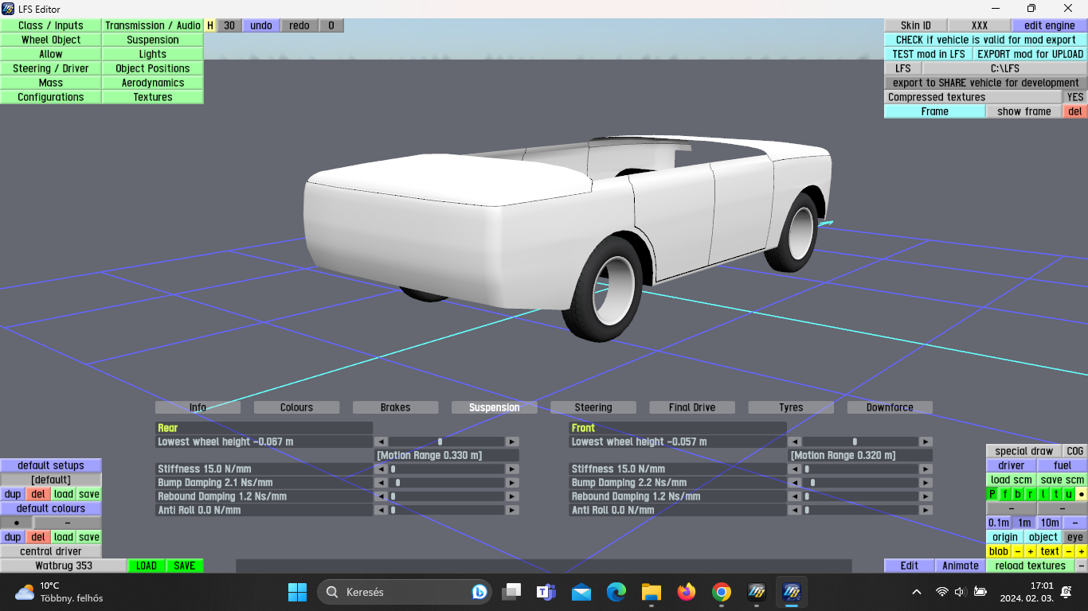Image resolution: width=1088 pixels, height=611 pixels.
Task: Click right arrow for Front Anti Roll
Action: pyautogui.click(x=926, y=510)
